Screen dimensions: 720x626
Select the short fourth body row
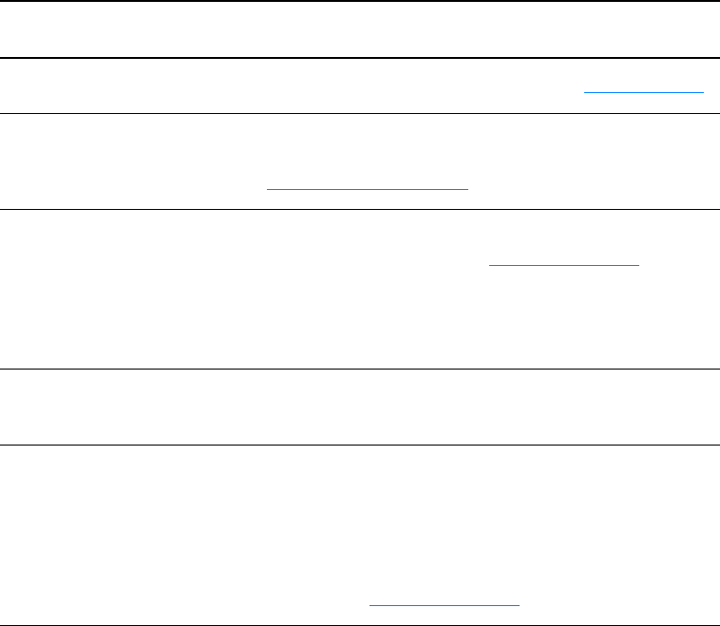pos(359,407)
